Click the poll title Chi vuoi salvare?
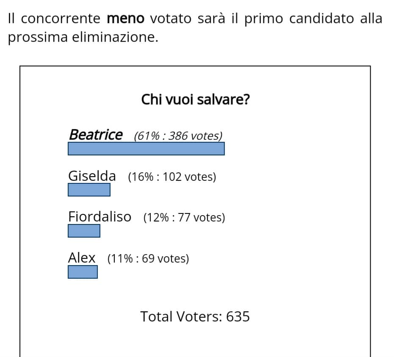 pyautogui.click(x=195, y=100)
